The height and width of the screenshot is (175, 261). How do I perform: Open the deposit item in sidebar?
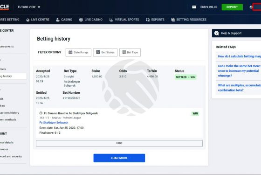[1, 98]
